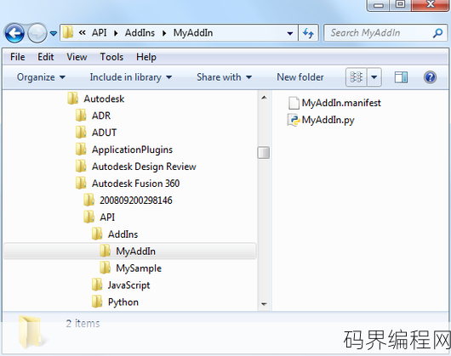
Task: Click the navigation pane scrollbar thumb
Action: click(x=264, y=152)
